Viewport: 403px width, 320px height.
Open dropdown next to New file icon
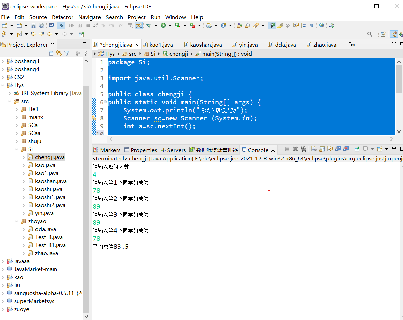coord(11,25)
